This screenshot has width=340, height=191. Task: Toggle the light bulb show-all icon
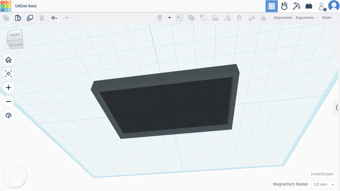tap(160, 18)
